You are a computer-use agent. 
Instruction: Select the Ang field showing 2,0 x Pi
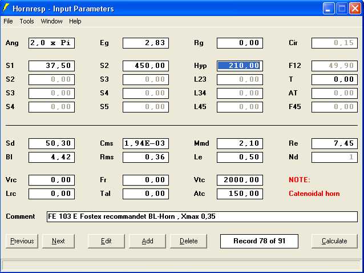pyautogui.click(x=51, y=43)
